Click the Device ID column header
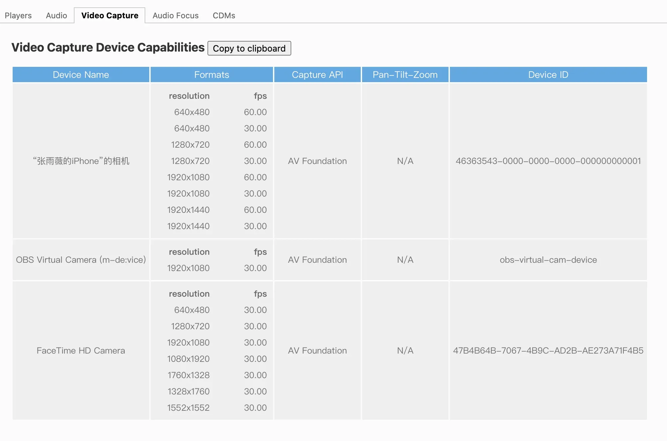Screen dimensions: 667x441 pos(548,74)
